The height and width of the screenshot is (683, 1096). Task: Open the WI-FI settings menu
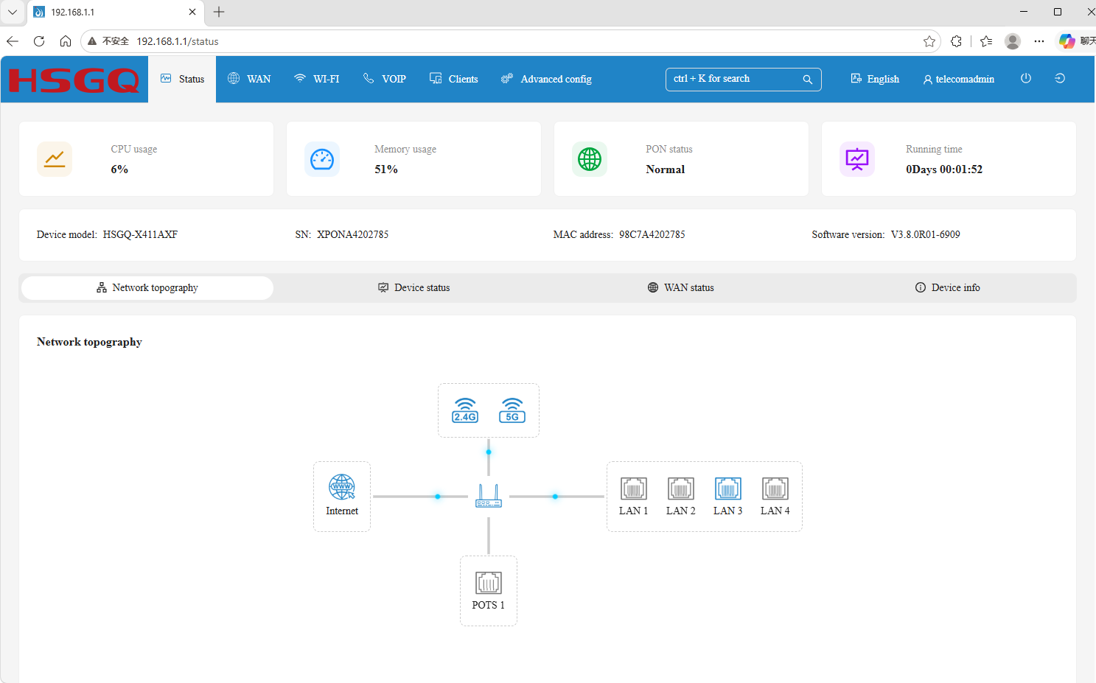(317, 79)
